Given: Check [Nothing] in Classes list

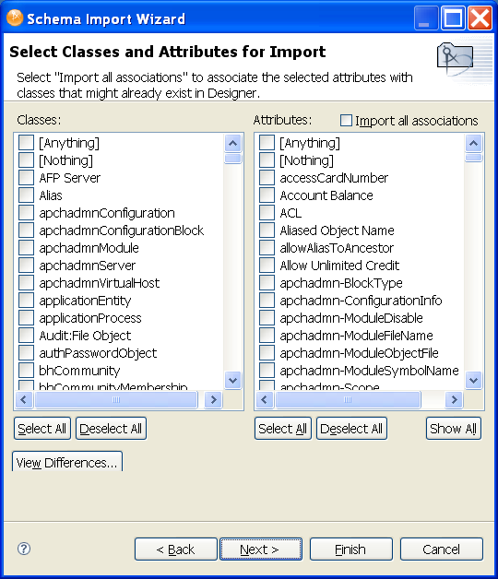Looking at the screenshot, I should point(26,160).
